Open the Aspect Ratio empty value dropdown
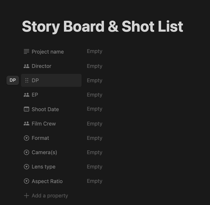The width and height of the screenshot is (210, 205). point(94,181)
